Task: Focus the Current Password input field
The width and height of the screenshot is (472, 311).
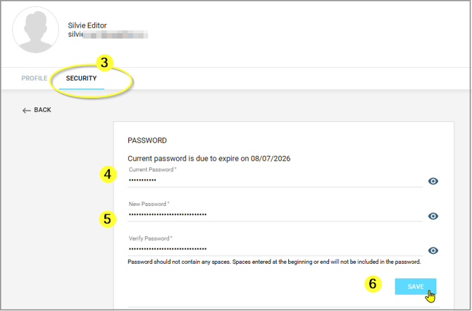Action: [275, 181]
